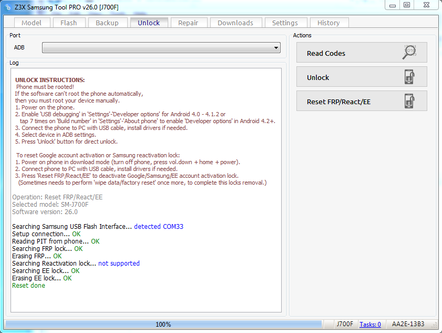442x333 pixels.
Task: Click 'Reading PIT from phone... OK' line
Action: click(56, 241)
